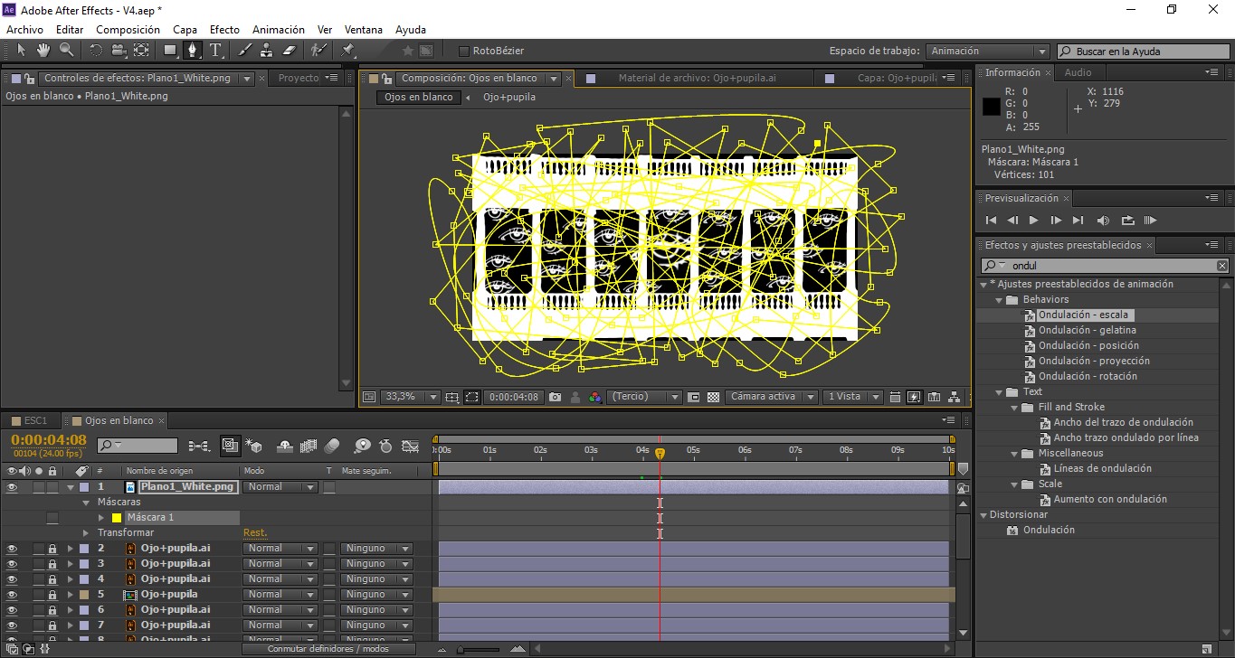Viewport: 1235px width, 658px height.
Task: Choose the Eraser tool
Action: [290, 51]
